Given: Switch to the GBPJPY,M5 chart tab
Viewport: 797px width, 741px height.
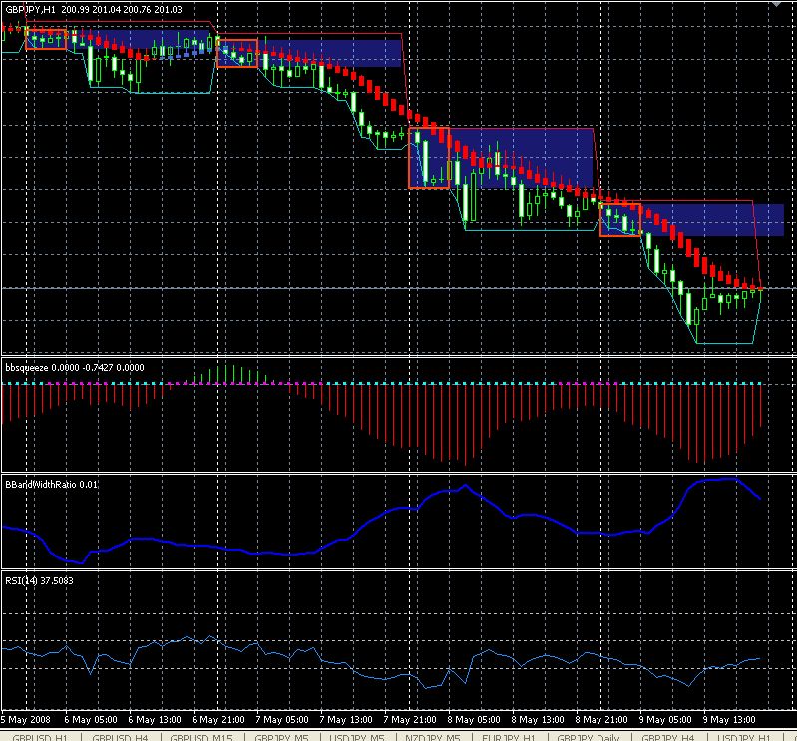Looking at the screenshot, I should [281, 737].
